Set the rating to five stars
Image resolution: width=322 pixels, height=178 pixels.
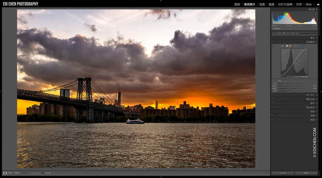[39, 173]
